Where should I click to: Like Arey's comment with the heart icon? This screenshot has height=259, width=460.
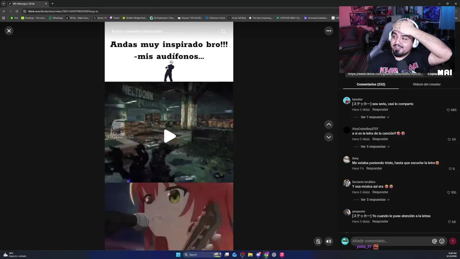click(x=450, y=169)
